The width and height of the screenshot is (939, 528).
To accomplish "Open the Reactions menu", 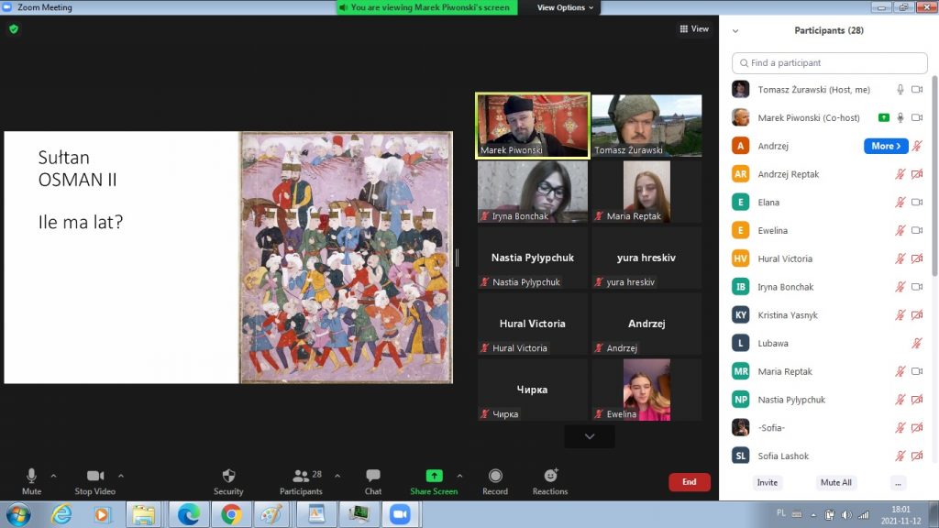I will (x=550, y=476).
